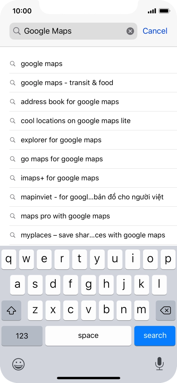Choose 'explorer for google maps' suggestion
Screen dimensions: 177x383
point(61,140)
